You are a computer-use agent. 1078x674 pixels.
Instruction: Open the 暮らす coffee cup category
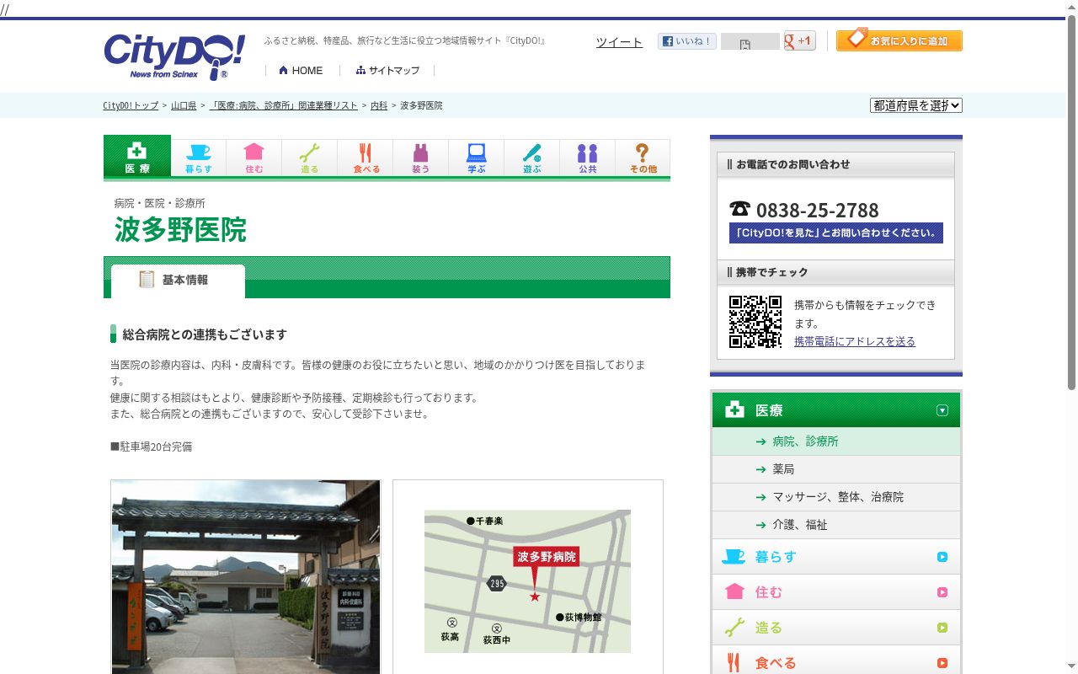199,158
